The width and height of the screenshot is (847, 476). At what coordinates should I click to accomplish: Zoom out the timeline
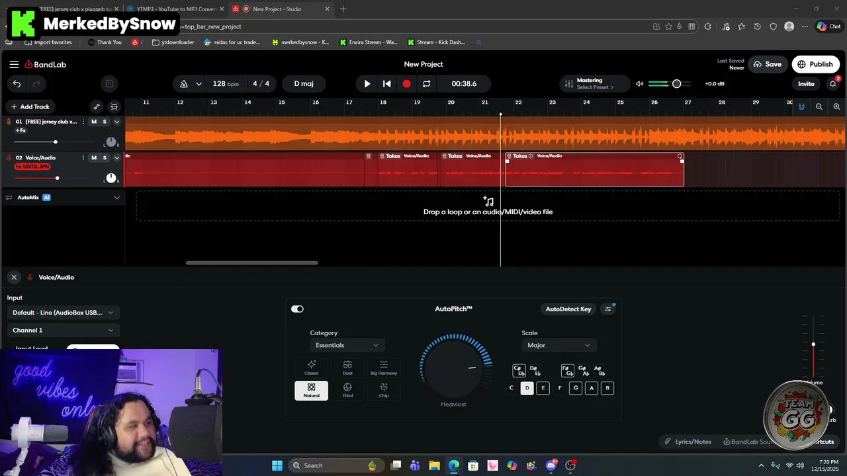(819, 106)
